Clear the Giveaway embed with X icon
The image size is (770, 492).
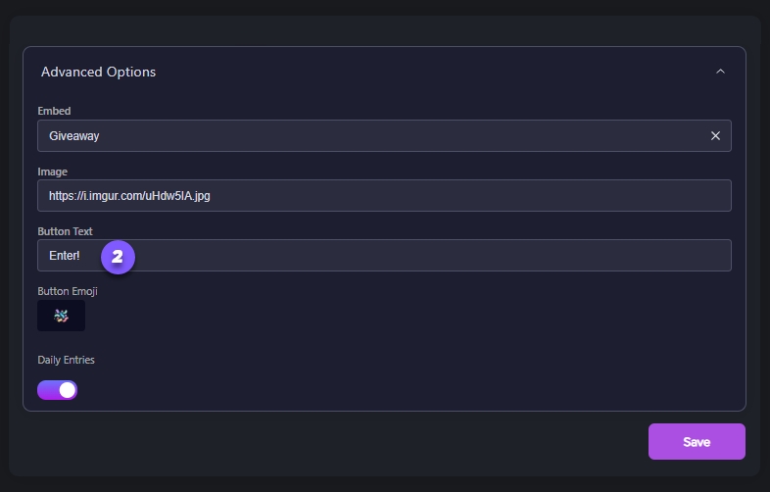715,136
